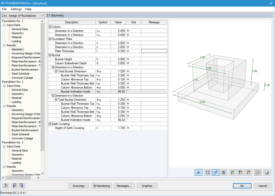Open help with the question mark icon

6,185
